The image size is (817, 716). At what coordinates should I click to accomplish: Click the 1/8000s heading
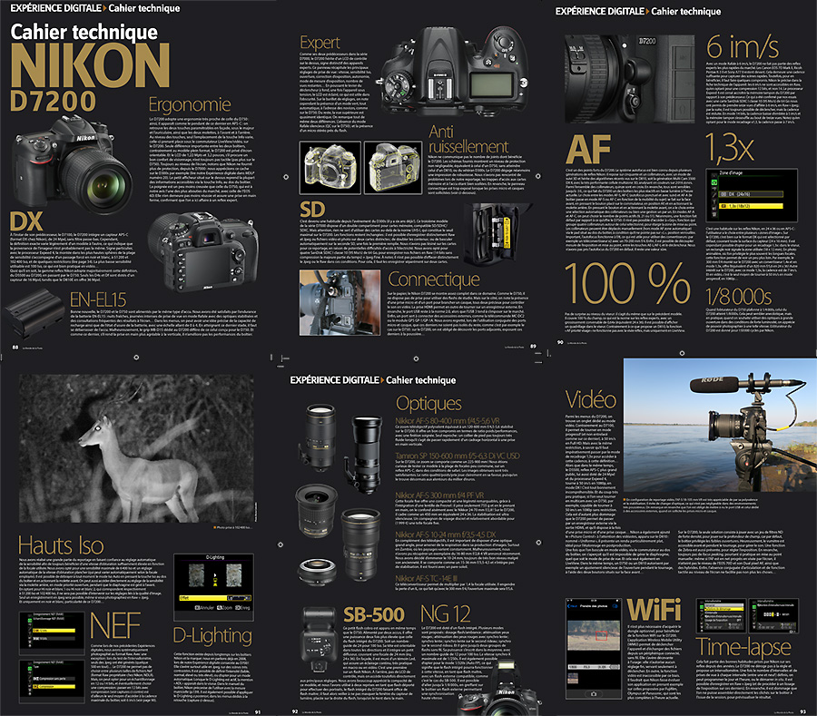click(x=739, y=297)
